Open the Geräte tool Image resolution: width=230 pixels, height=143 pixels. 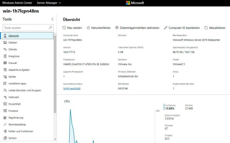click(27, 77)
